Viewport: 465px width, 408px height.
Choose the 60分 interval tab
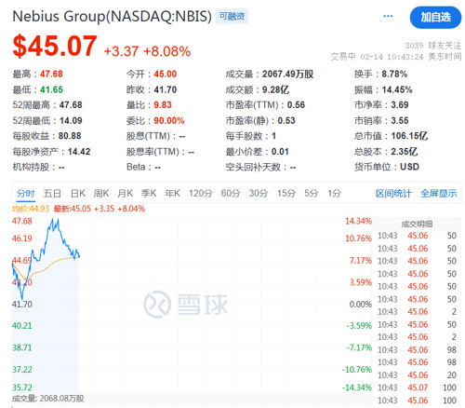[x=231, y=194]
